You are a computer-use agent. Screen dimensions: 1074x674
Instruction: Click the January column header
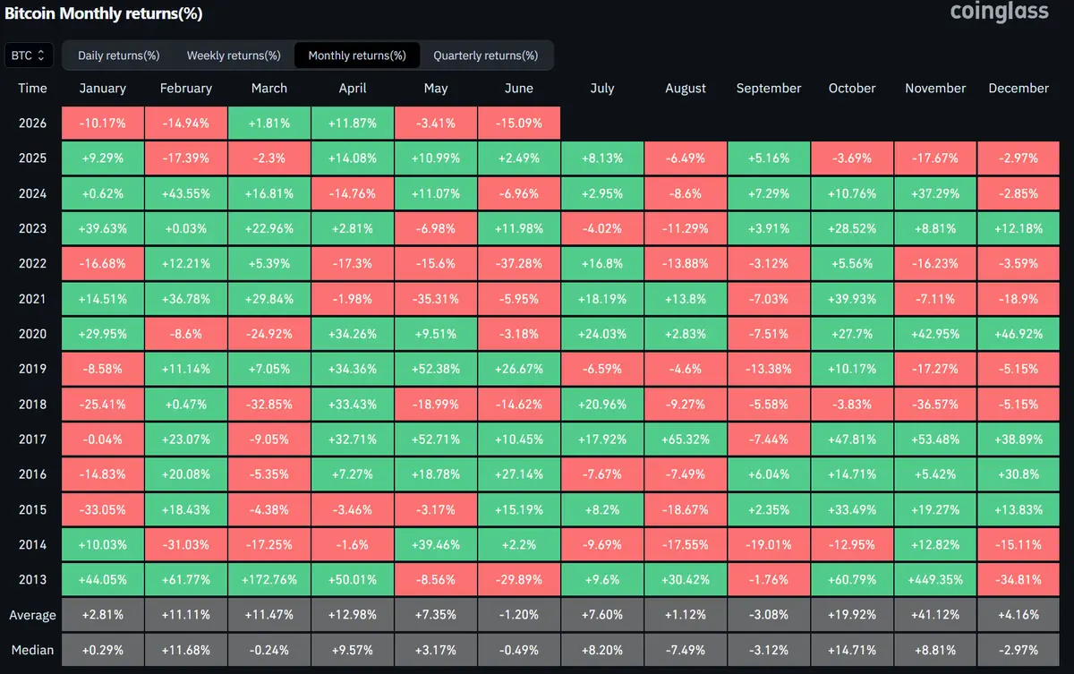click(x=103, y=89)
